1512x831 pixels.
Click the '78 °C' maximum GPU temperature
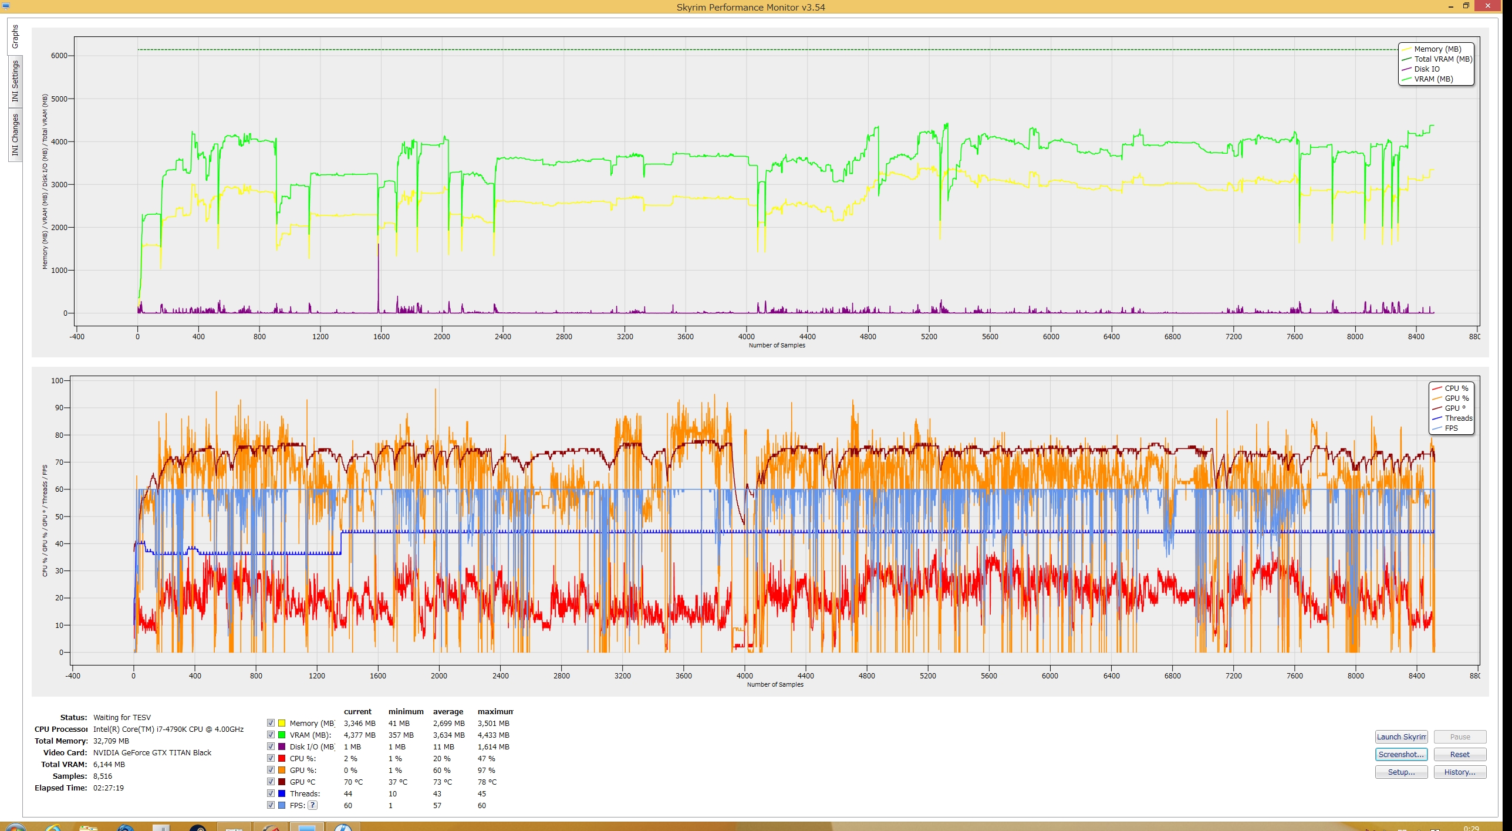(487, 782)
